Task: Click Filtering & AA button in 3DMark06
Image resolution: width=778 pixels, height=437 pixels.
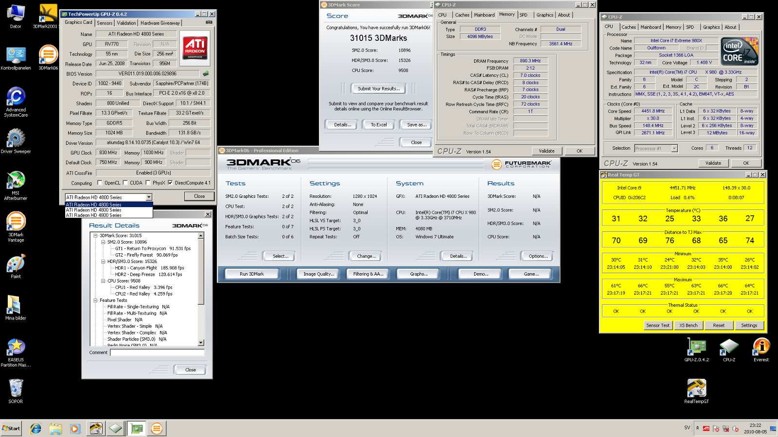Action: tap(369, 274)
